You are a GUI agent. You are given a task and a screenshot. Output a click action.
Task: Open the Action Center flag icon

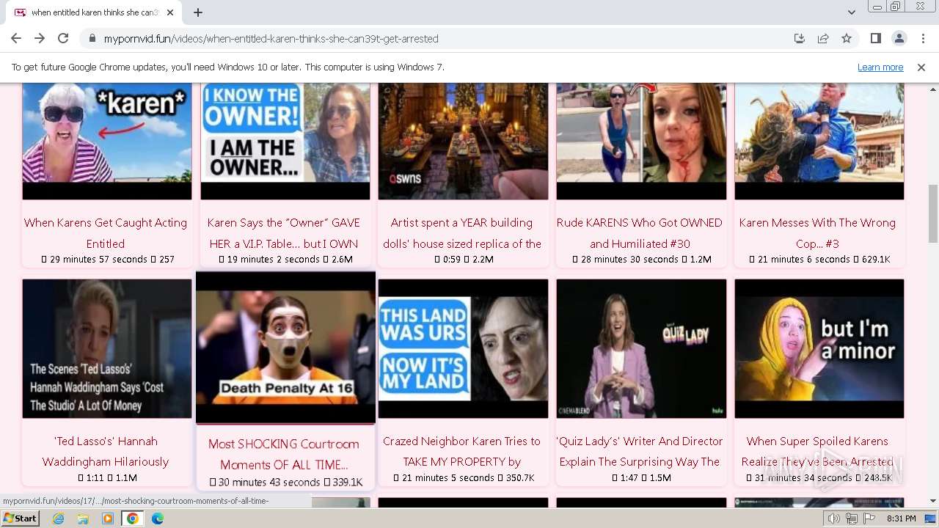869,518
